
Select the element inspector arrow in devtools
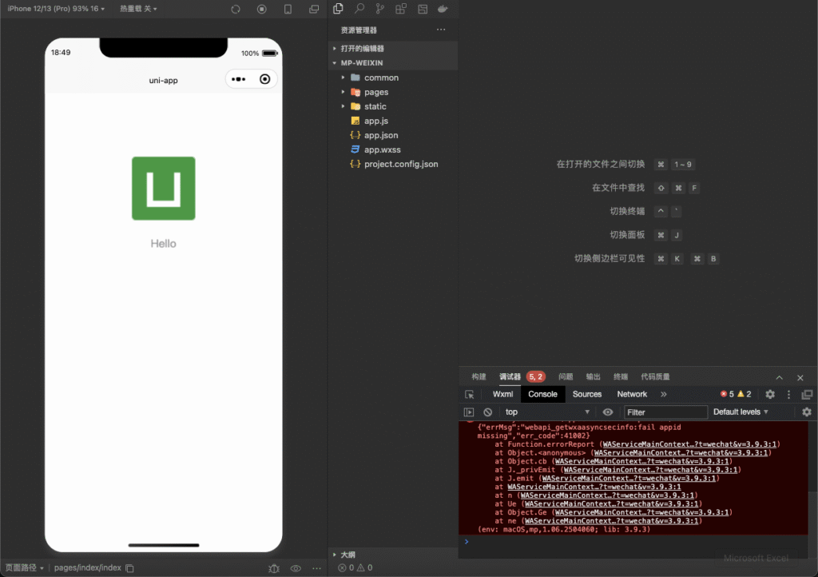point(470,394)
